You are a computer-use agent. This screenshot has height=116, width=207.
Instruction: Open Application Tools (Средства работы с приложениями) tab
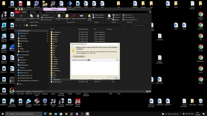[x=55, y=12]
